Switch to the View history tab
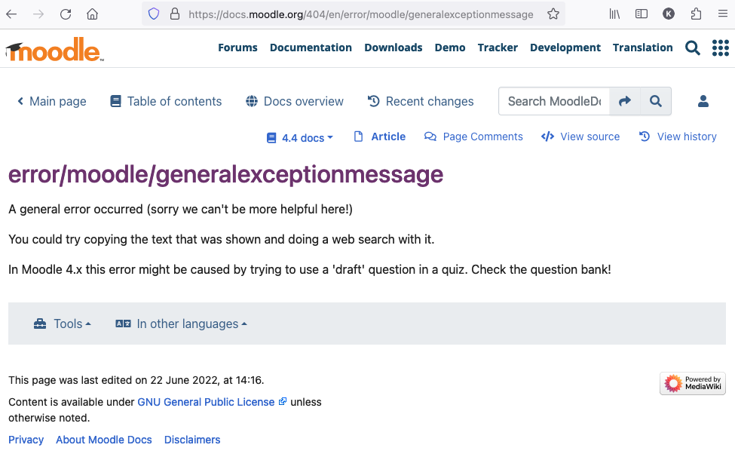This screenshot has height=457, width=735. pyautogui.click(x=678, y=136)
